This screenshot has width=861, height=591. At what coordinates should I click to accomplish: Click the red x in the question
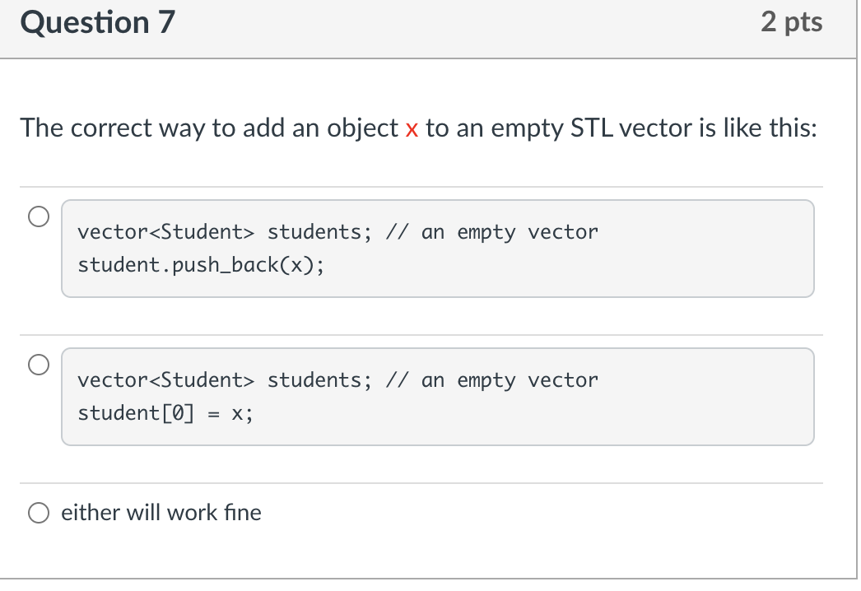pyautogui.click(x=412, y=128)
